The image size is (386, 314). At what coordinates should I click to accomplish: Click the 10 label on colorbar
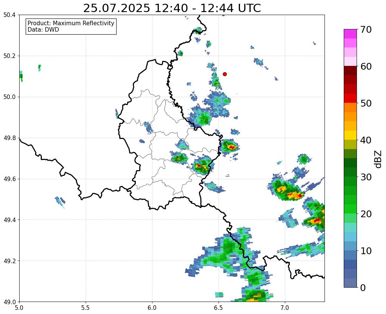(366, 251)
